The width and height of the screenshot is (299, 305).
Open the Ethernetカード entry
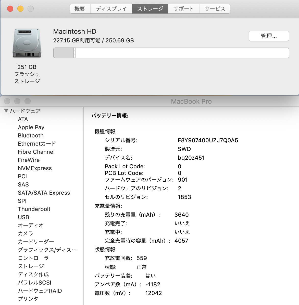37,144
